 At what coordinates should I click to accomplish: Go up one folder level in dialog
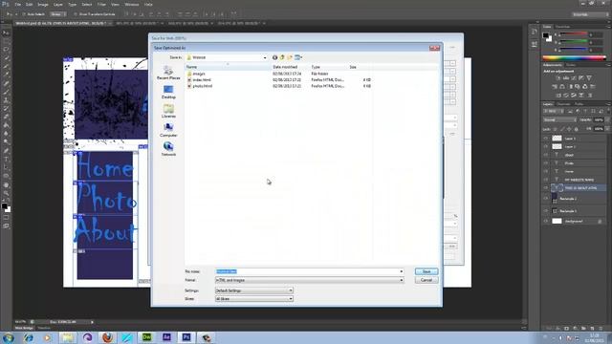click(x=282, y=57)
